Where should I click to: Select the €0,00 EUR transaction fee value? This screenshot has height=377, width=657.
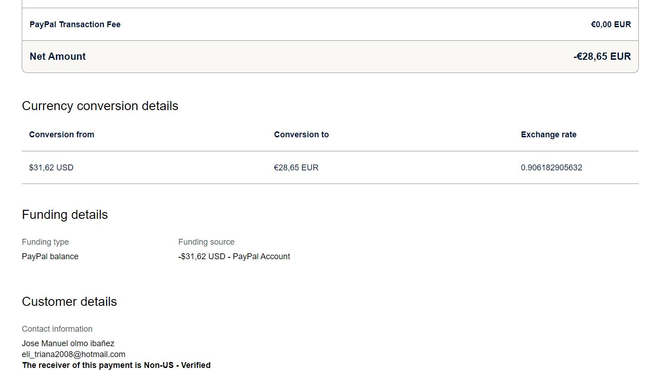611,24
